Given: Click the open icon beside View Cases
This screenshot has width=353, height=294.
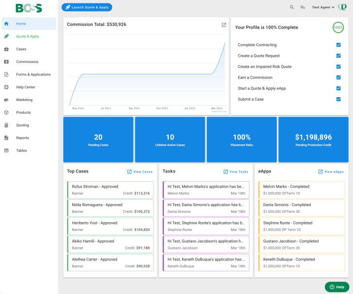Looking at the screenshot, I should tap(130, 172).
